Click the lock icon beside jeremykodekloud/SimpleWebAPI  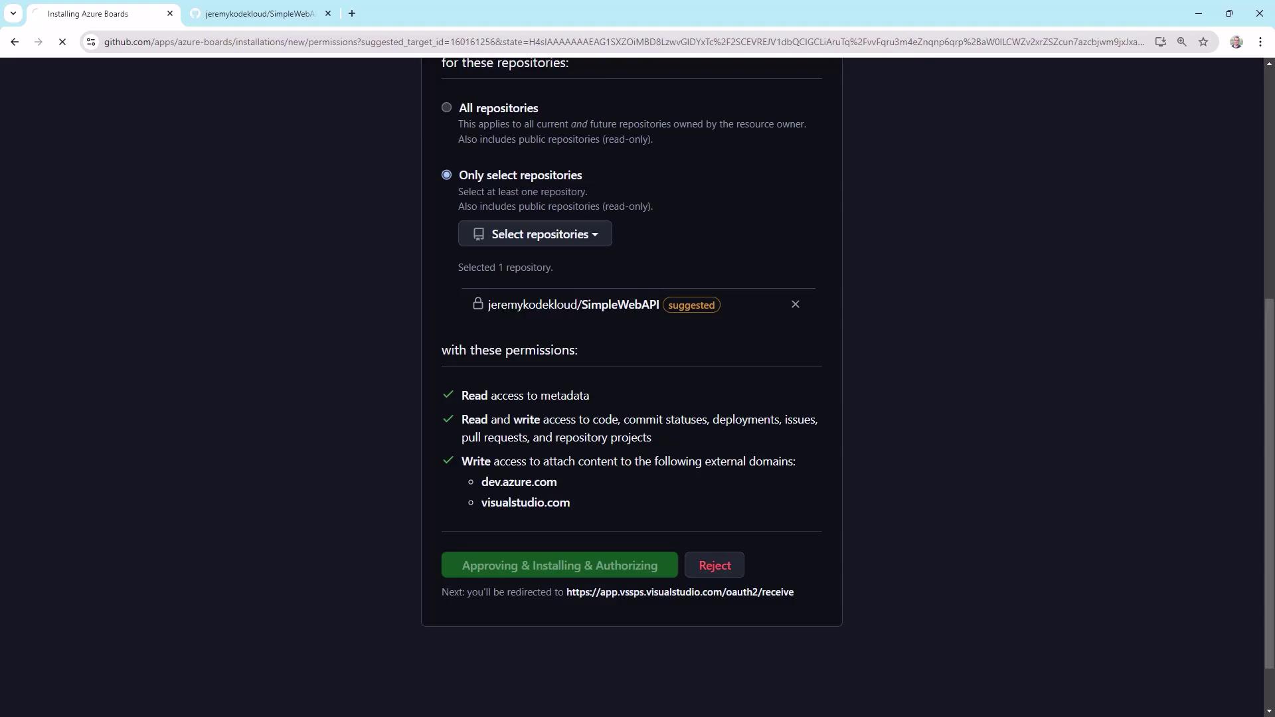click(x=477, y=303)
